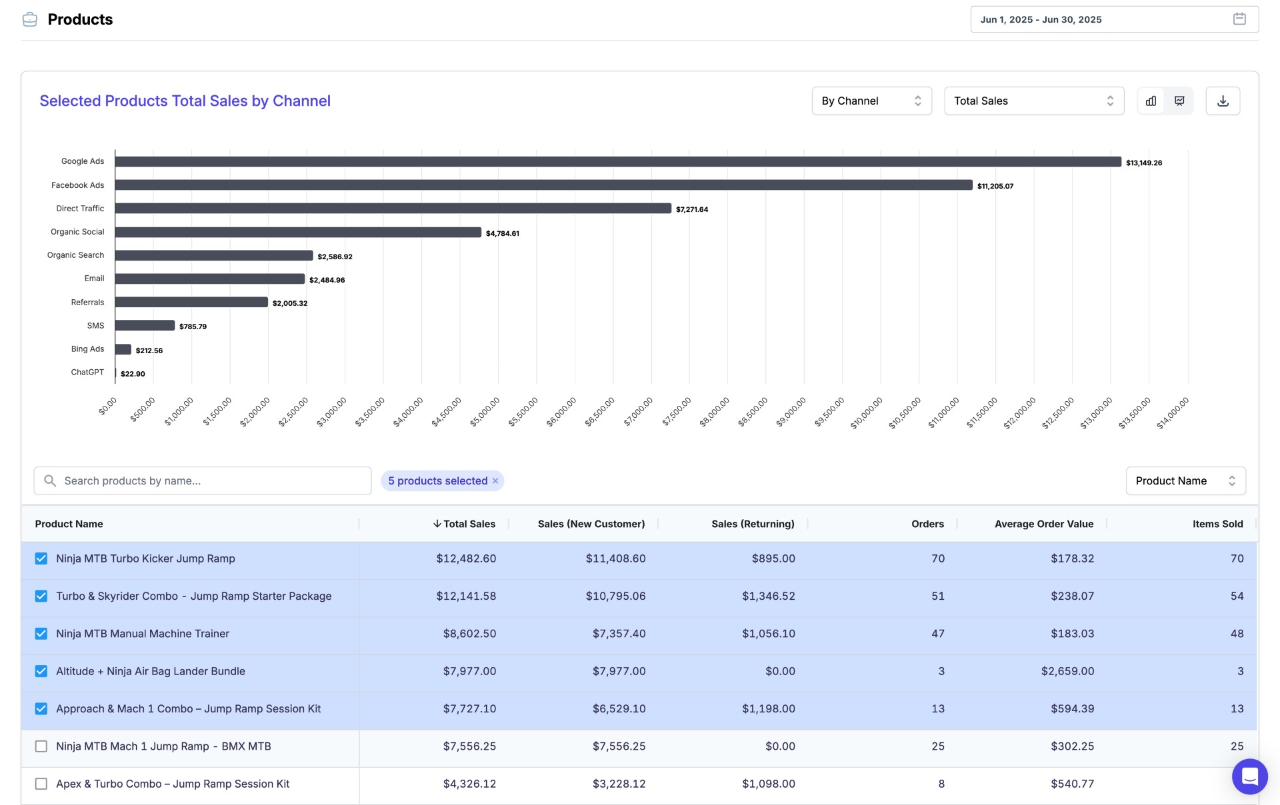Image resolution: width=1280 pixels, height=805 pixels.
Task: Clear the 5 products selected filter
Action: pos(495,481)
